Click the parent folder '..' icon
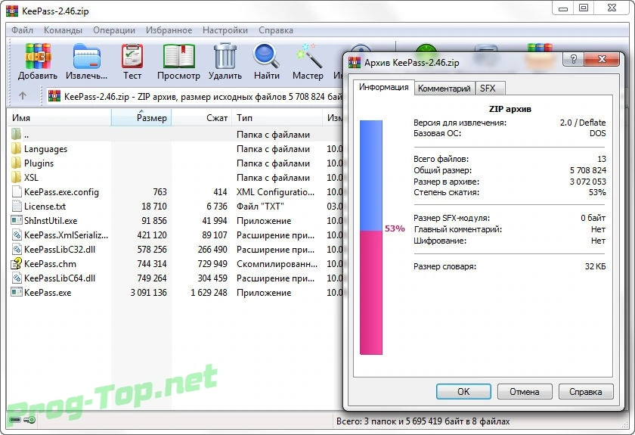Viewport: 635px width, 435px height. (x=16, y=134)
